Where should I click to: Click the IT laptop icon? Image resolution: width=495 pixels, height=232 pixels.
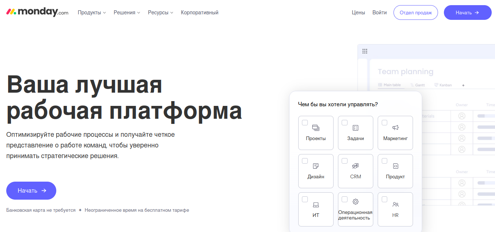316,204
